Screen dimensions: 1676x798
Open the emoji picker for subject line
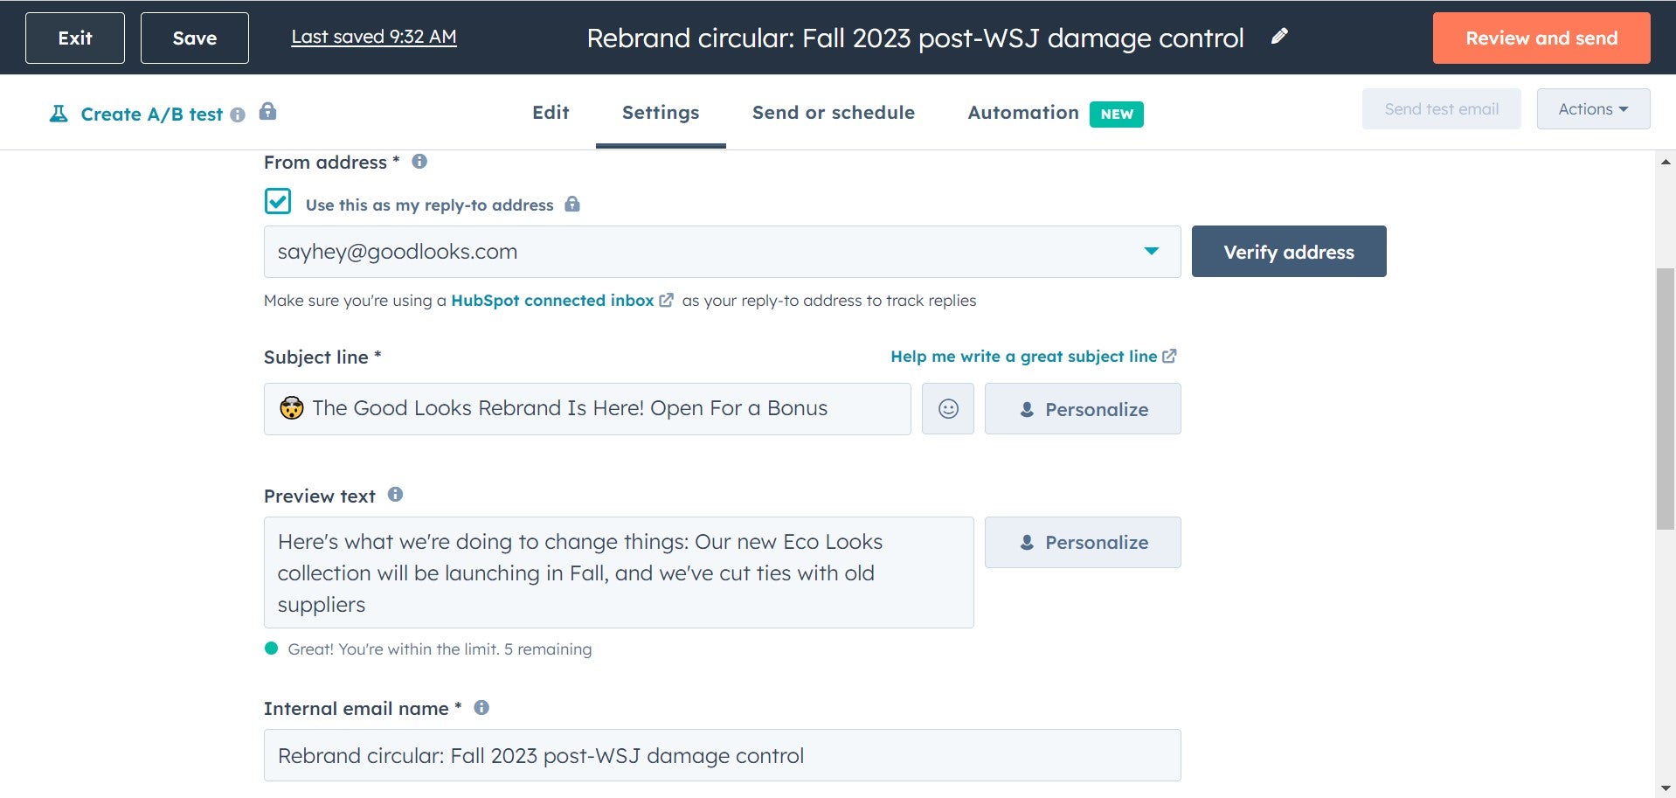pos(947,409)
